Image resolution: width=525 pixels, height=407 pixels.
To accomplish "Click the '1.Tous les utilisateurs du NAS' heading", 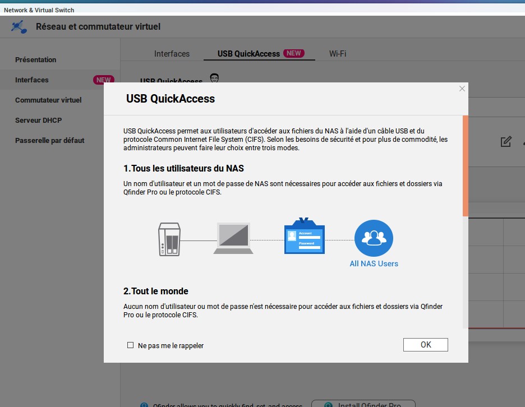I will pos(183,168).
